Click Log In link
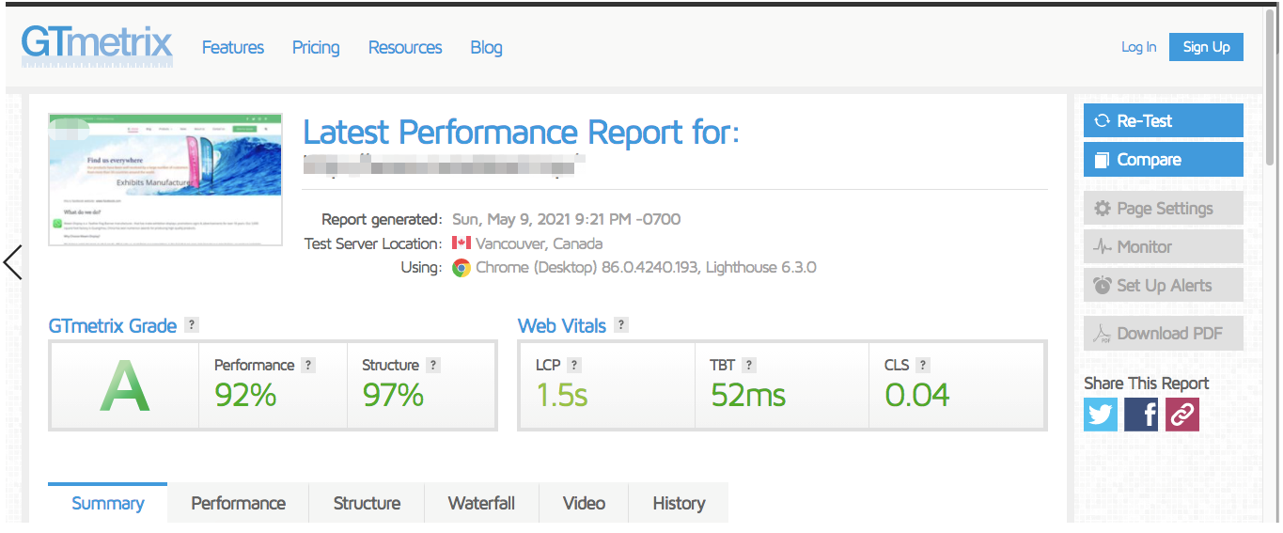Image resolution: width=1283 pixels, height=533 pixels. point(1138,47)
